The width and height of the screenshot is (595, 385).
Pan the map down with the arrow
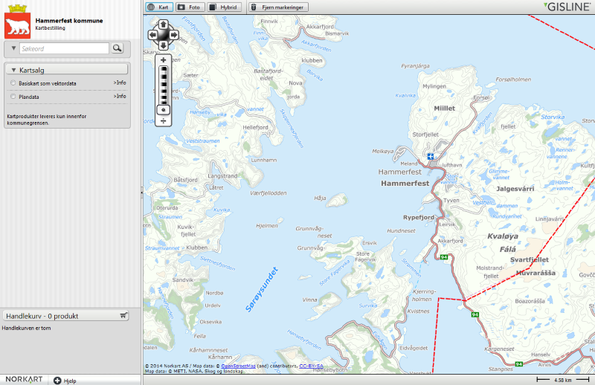pyautogui.click(x=164, y=45)
